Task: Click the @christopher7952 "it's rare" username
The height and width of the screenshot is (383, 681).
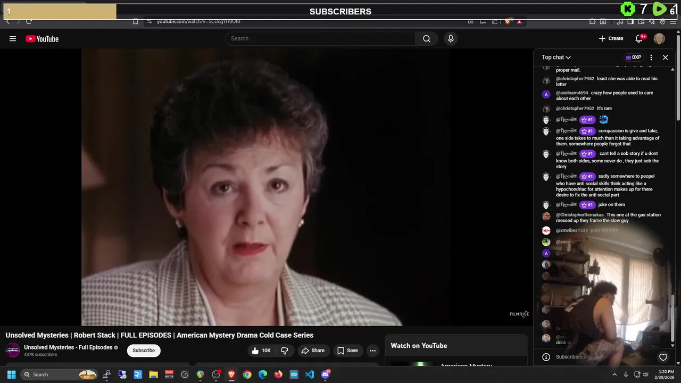Action: [x=575, y=109]
